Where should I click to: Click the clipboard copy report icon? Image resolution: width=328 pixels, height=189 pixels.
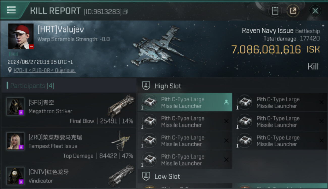coord(275,11)
